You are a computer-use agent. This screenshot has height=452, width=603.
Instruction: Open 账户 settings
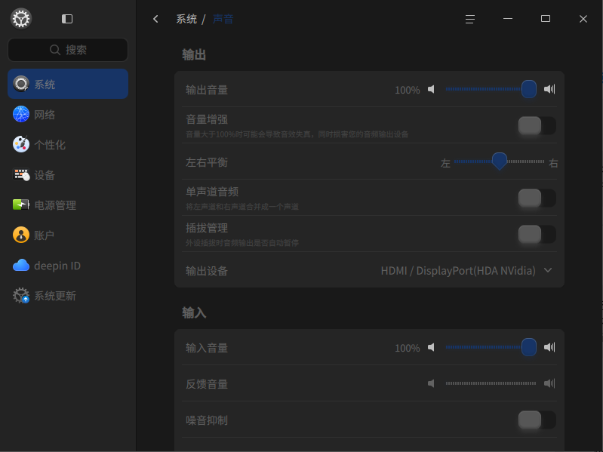pos(68,235)
